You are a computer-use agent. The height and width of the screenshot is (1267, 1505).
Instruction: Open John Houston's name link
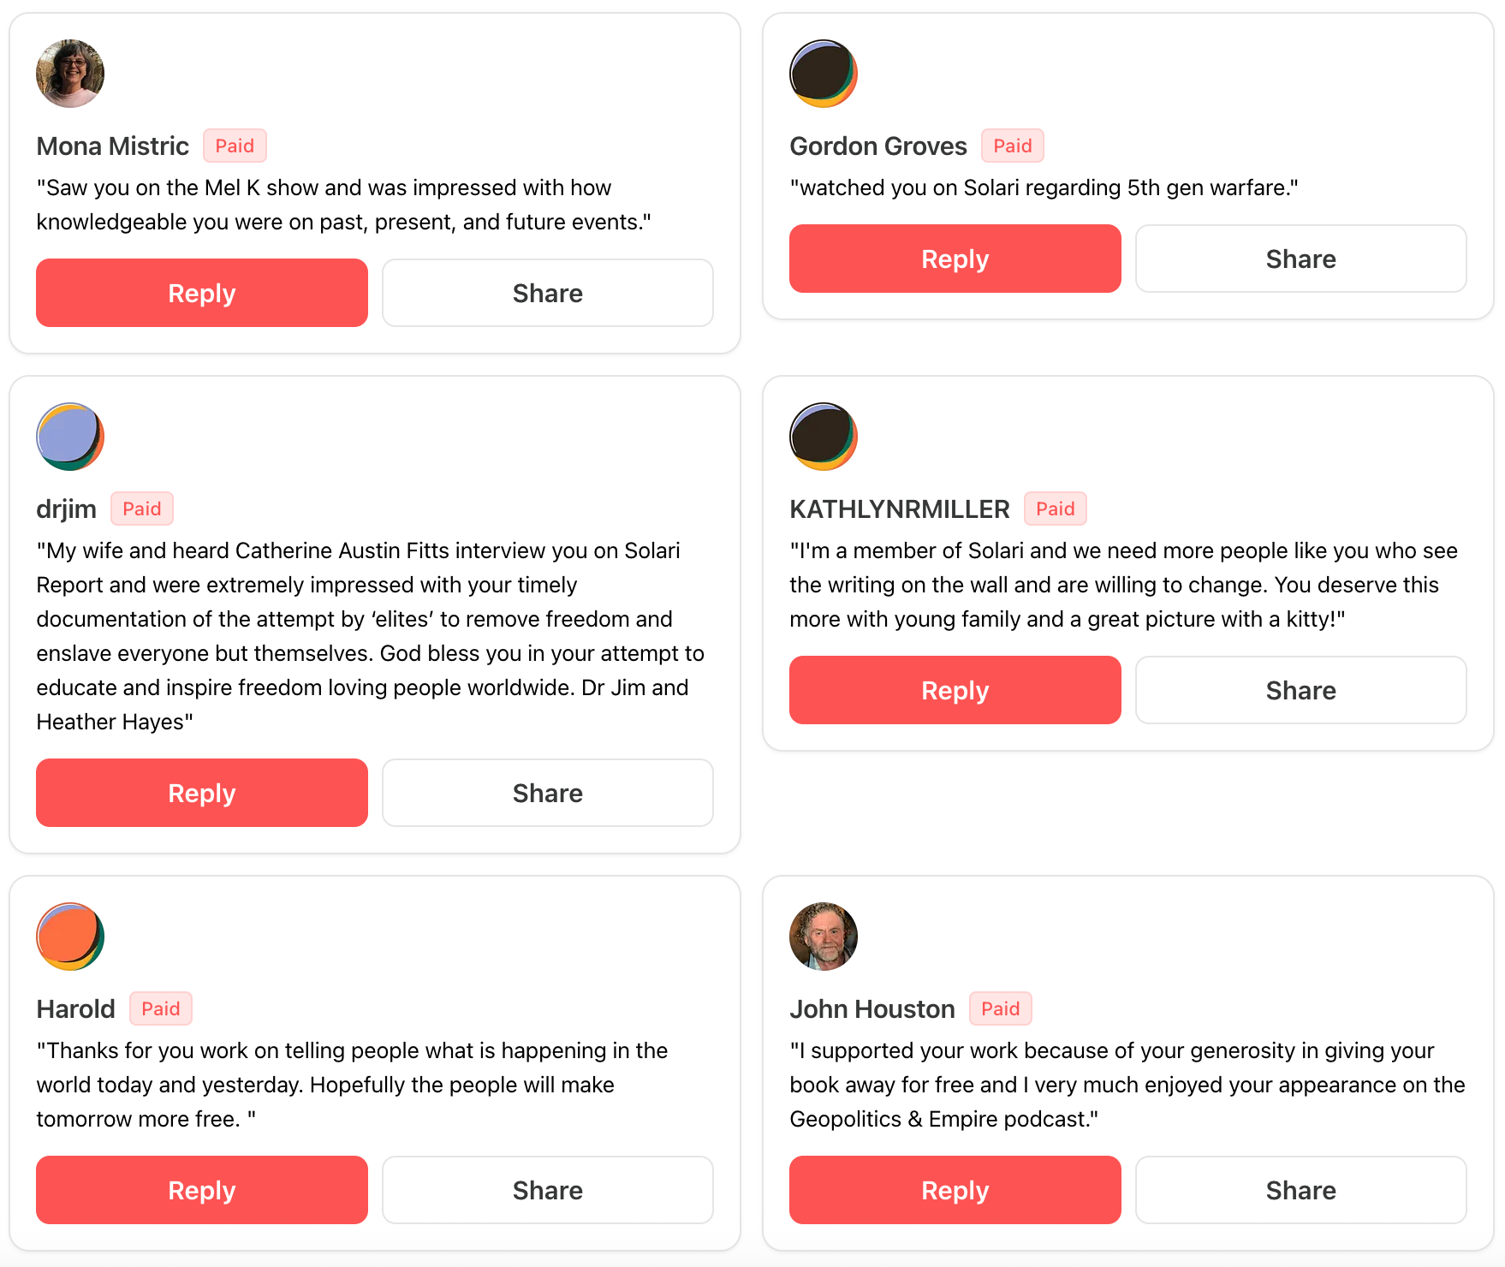click(x=871, y=1008)
